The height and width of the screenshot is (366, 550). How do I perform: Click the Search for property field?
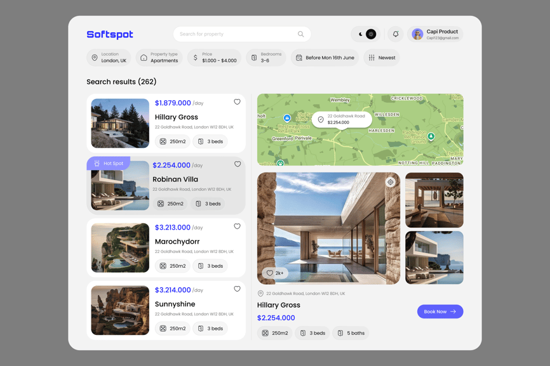235,34
